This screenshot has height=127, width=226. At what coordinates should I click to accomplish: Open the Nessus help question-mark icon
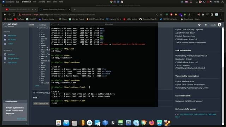[199, 25]
